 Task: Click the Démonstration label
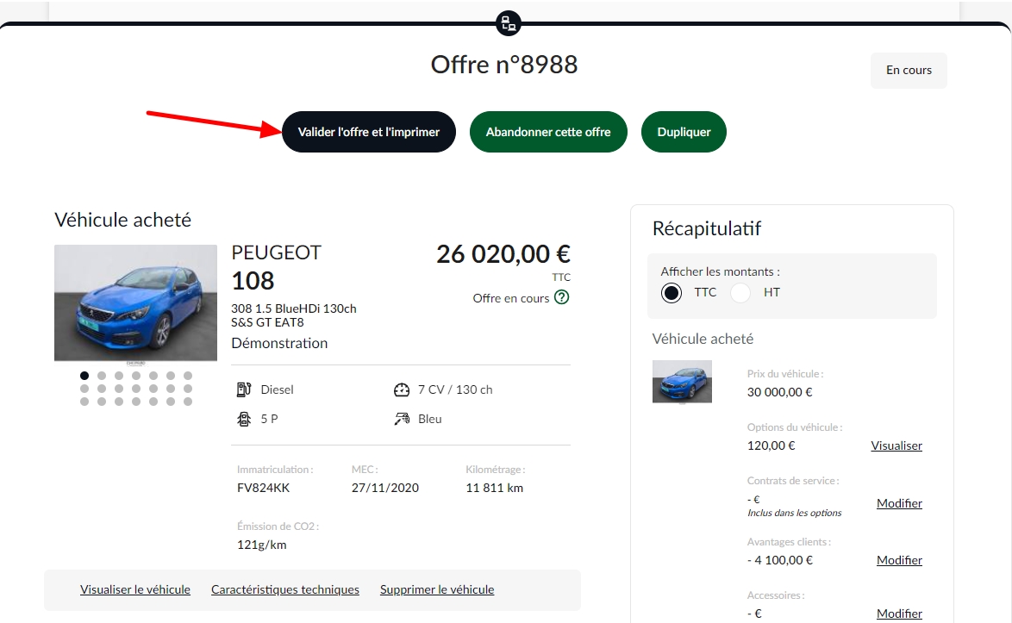pos(279,343)
